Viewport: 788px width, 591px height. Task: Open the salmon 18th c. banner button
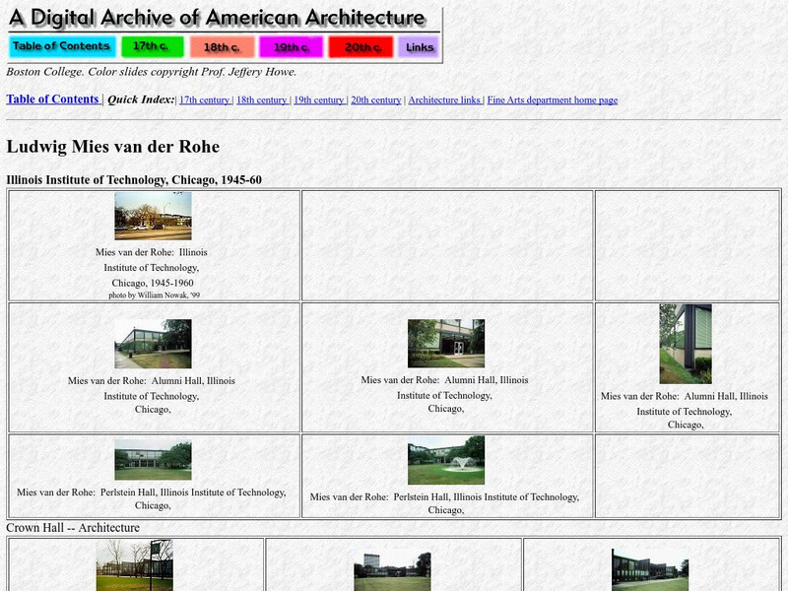(223, 46)
